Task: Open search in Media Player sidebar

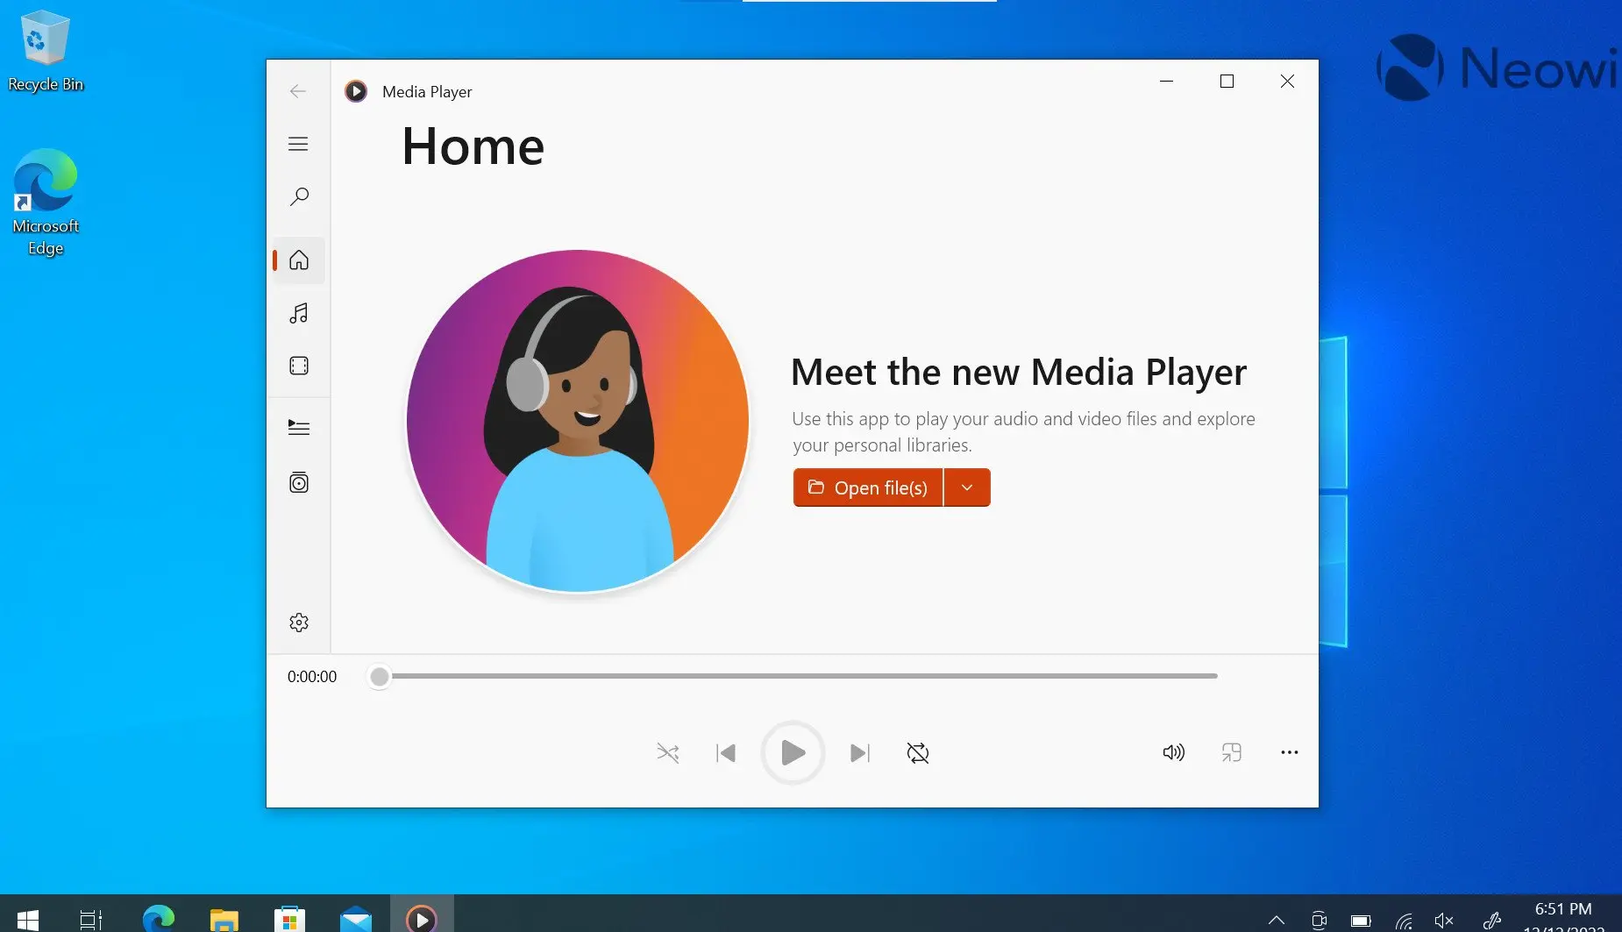Action: coord(299,196)
